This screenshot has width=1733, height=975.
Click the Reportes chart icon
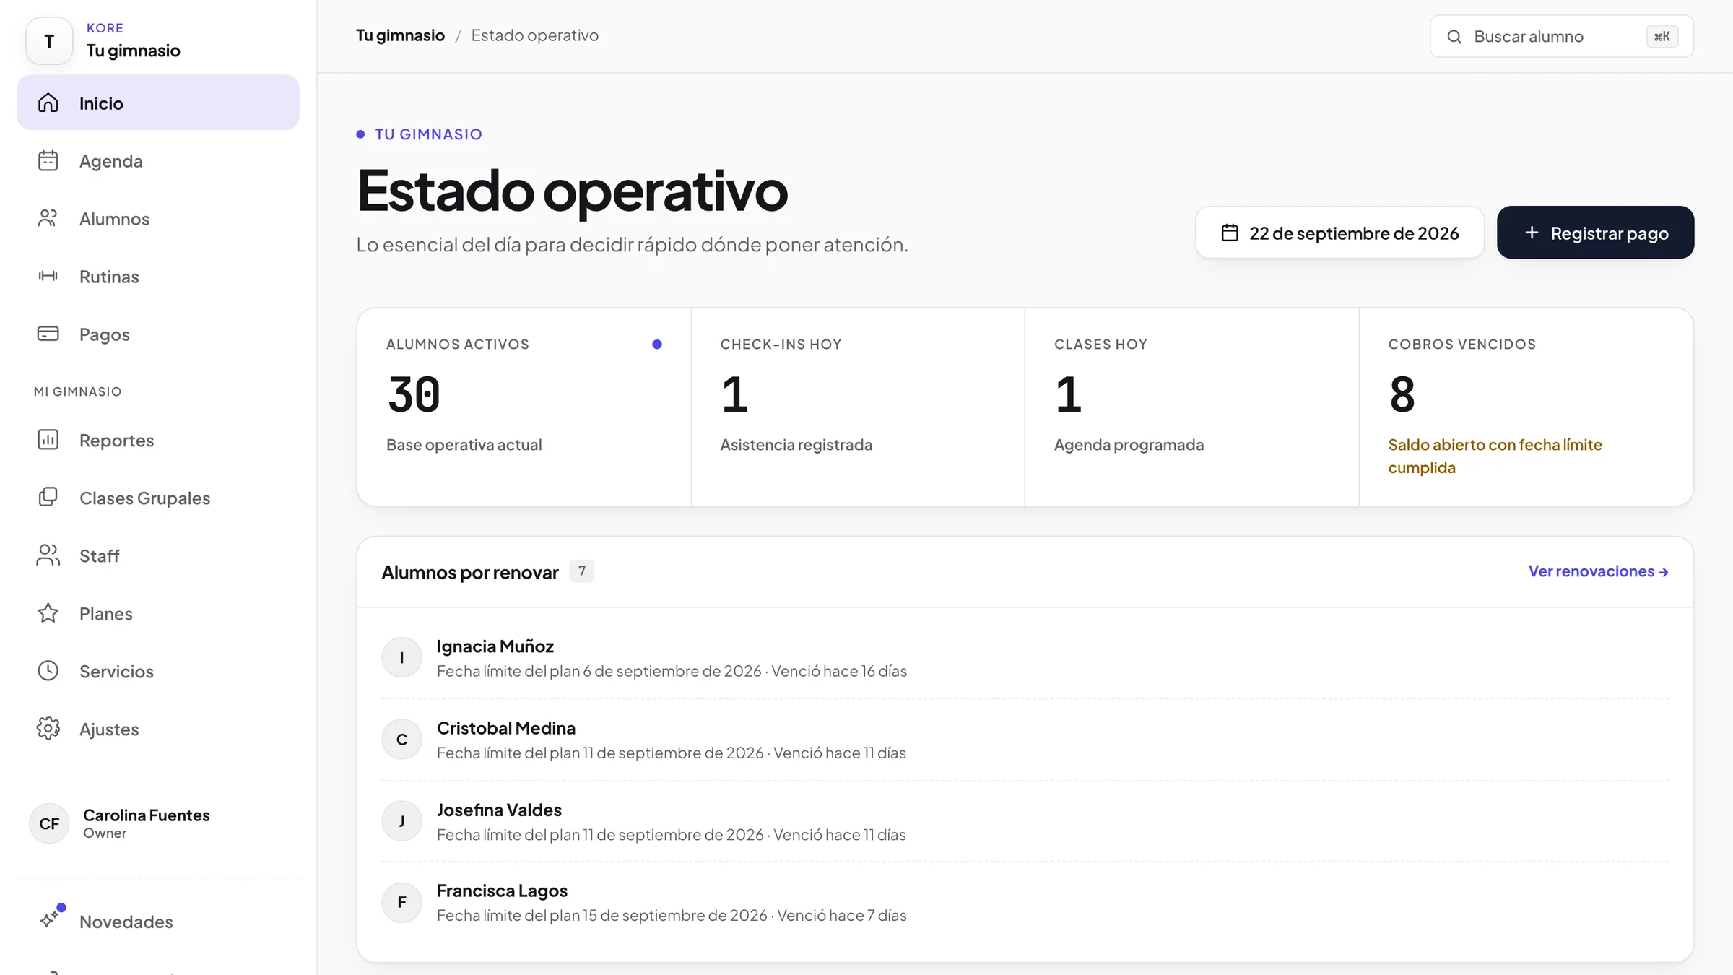coord(48,440)
